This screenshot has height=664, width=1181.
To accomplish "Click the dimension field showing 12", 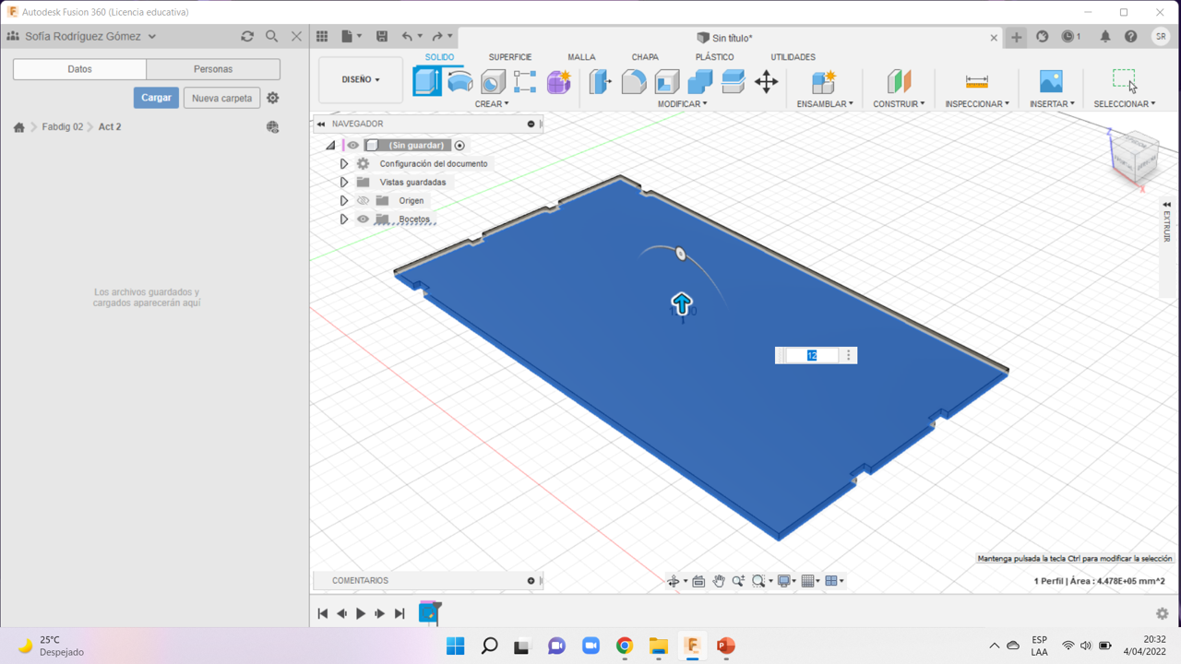I will click(810, 355).
